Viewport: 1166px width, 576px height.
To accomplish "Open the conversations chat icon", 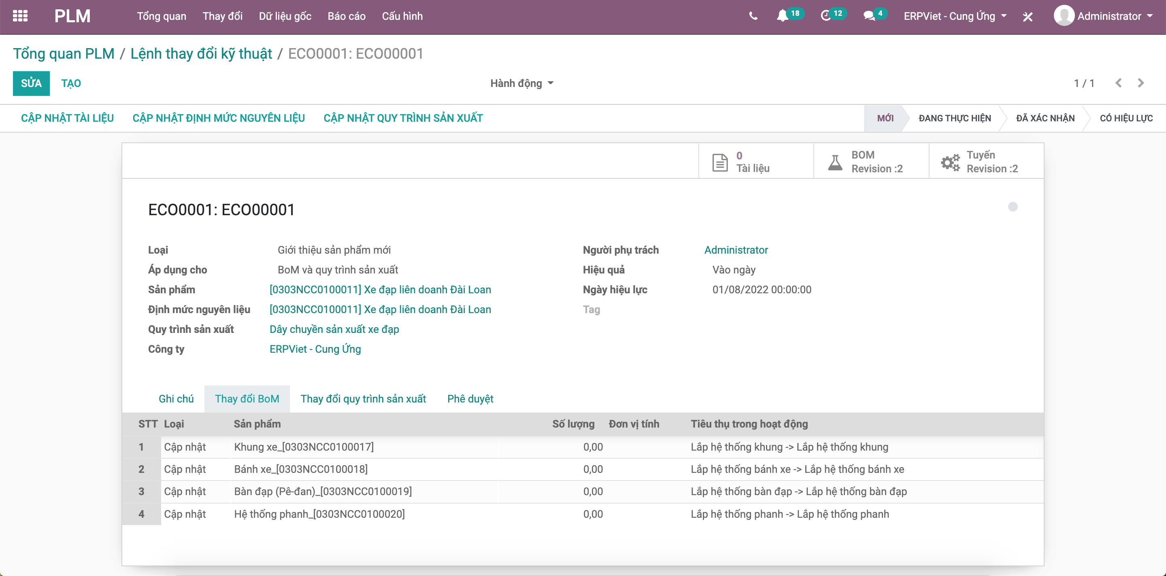I will pyautogui.click(x=868, y=16).
